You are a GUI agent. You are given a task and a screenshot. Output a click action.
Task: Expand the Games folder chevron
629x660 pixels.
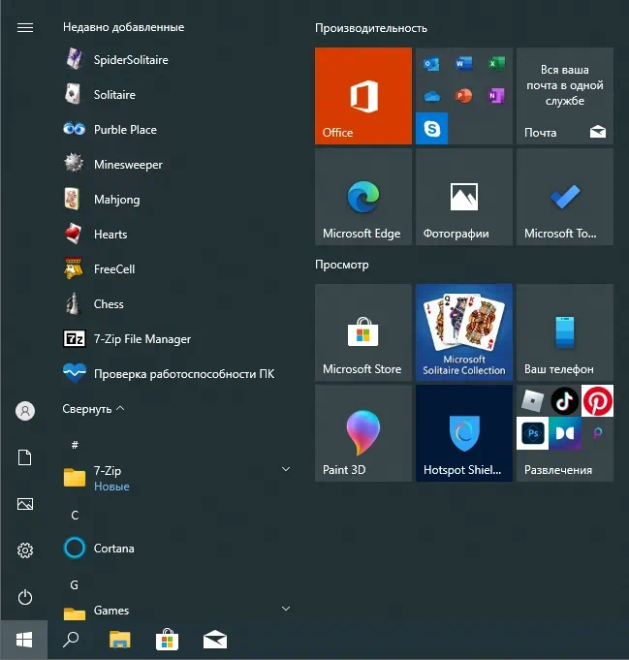click(286, 609)
